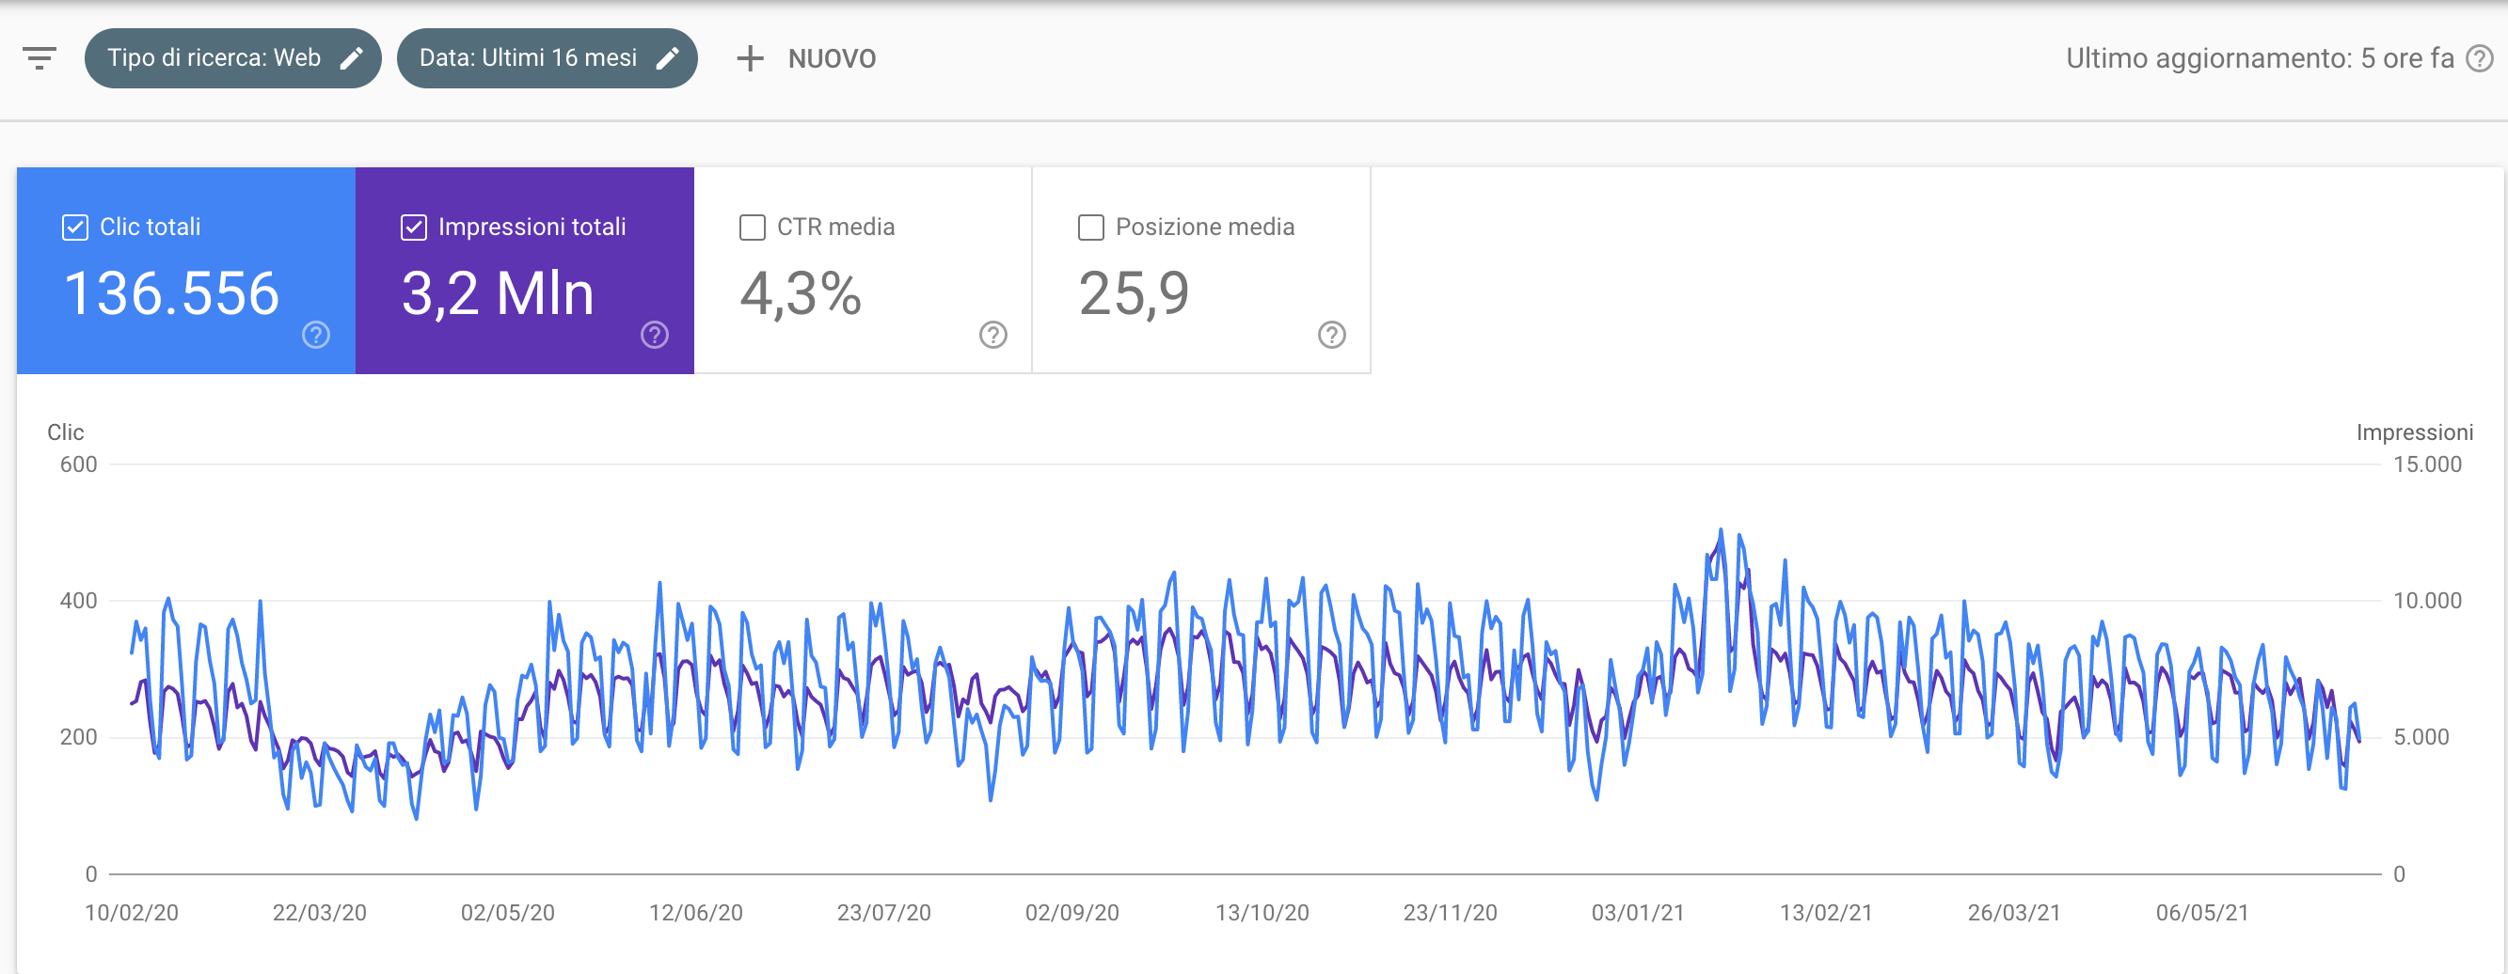Click the 10.000 label on Impressioni axis
This screenshot has width=2508, height=974.
tap(2427, 601)
